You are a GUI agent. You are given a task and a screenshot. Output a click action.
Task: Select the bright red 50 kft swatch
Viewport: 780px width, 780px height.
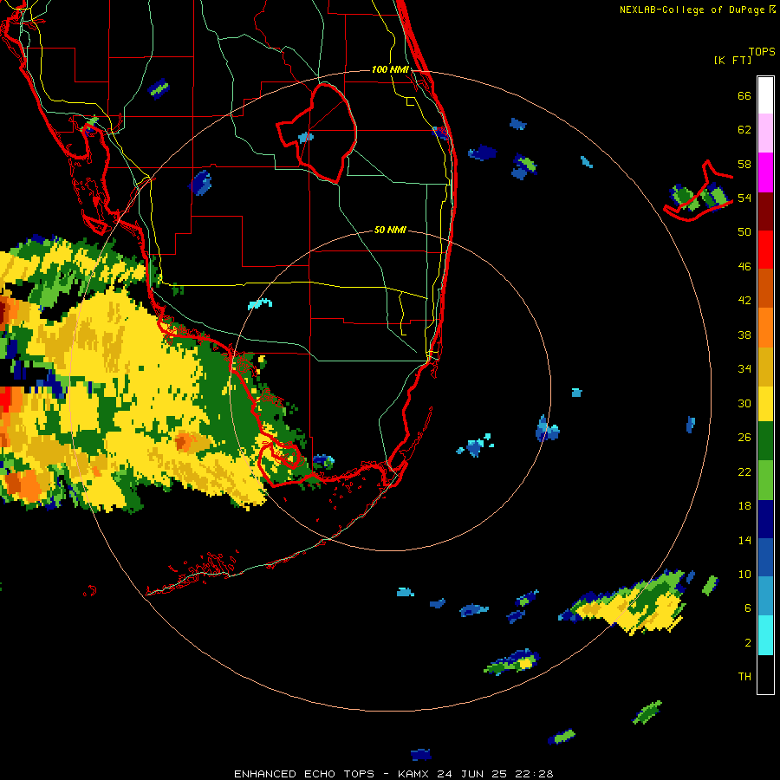(x=765, y=250)
